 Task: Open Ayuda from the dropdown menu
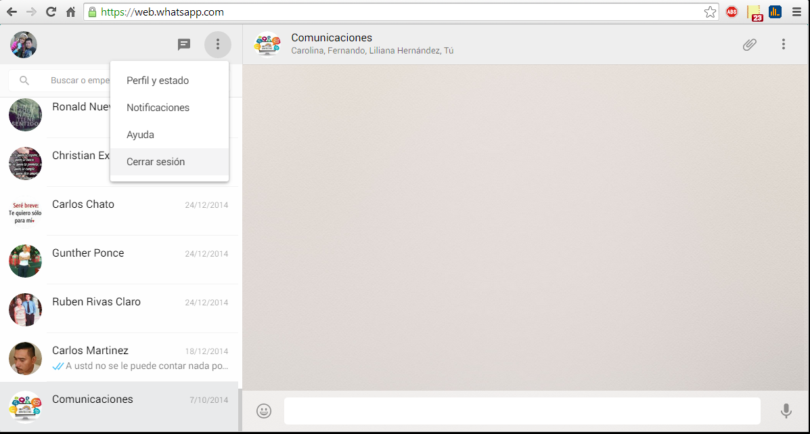[140, 135]
